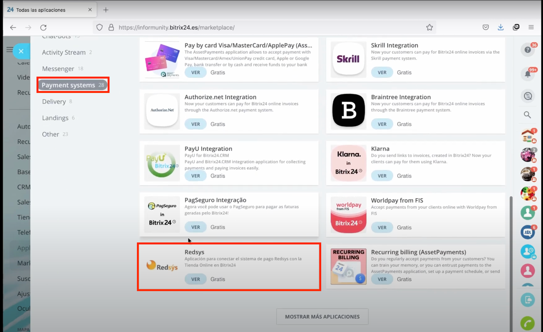Click VER for Pay by card app
This screenshot has width=543, height=332.
coord(195,72)
